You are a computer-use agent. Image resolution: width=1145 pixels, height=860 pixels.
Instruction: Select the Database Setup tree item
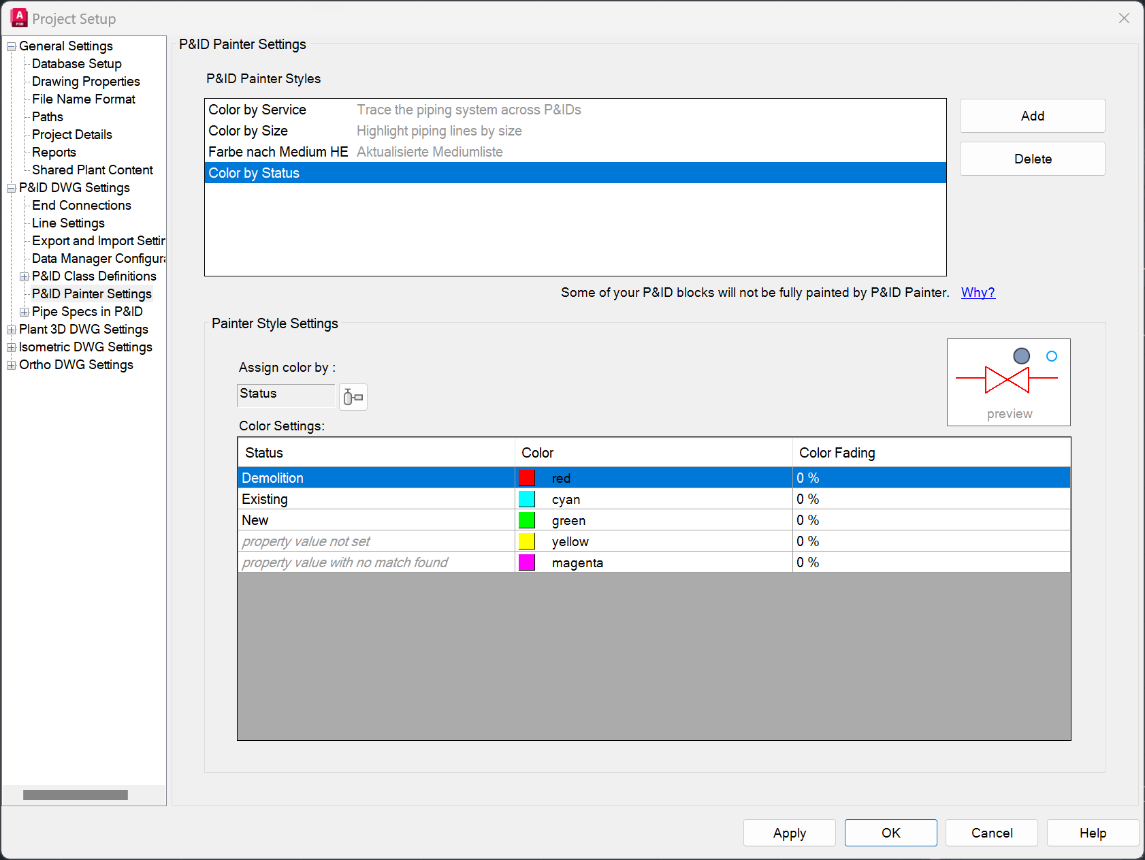tap(76, 63)
